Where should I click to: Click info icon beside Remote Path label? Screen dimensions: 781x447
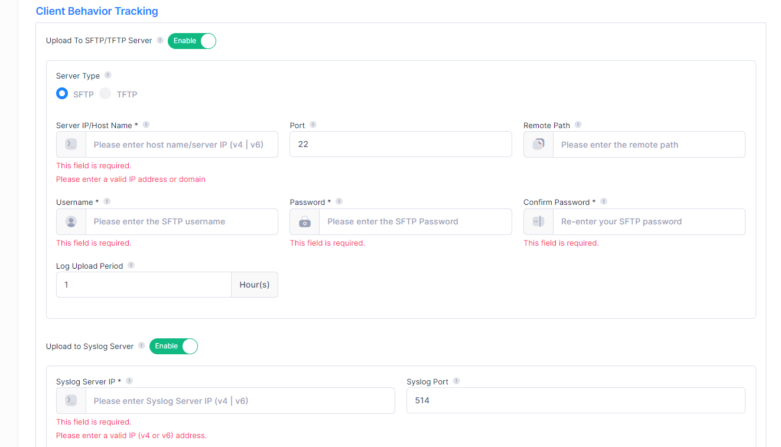click(x=578, y=125)
